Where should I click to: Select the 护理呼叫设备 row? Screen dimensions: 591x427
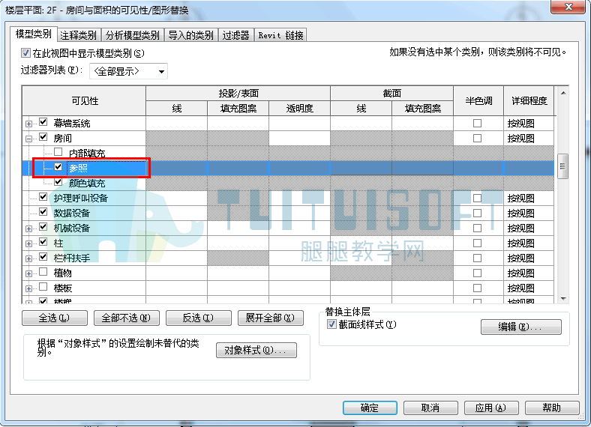pos(288,198)
